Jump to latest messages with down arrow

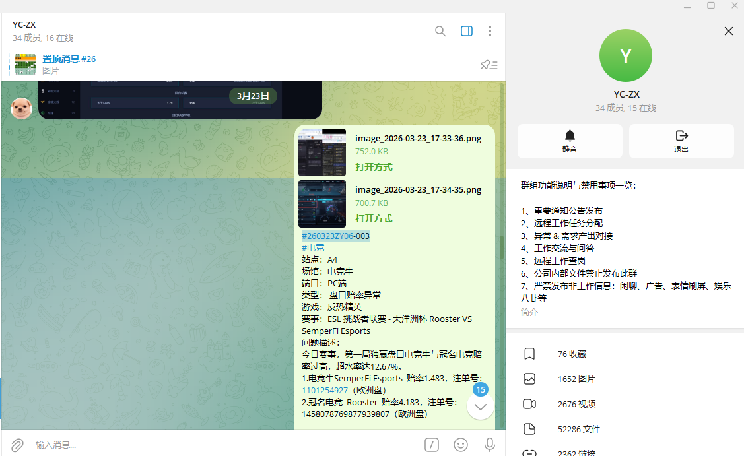click(x=480, y=407)
